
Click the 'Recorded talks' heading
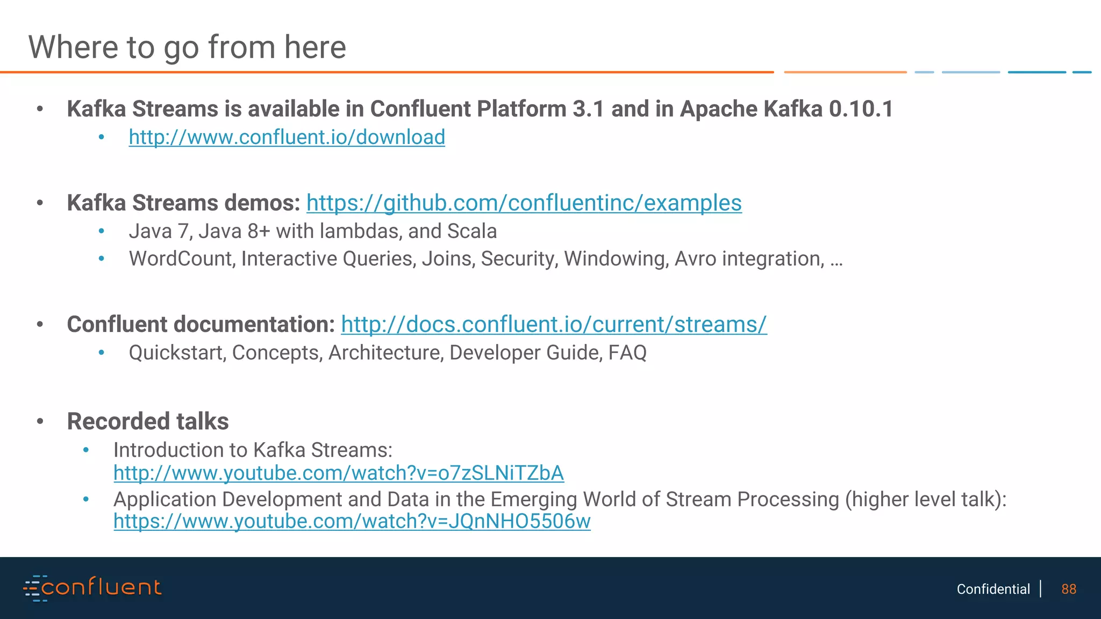(148, 422)
